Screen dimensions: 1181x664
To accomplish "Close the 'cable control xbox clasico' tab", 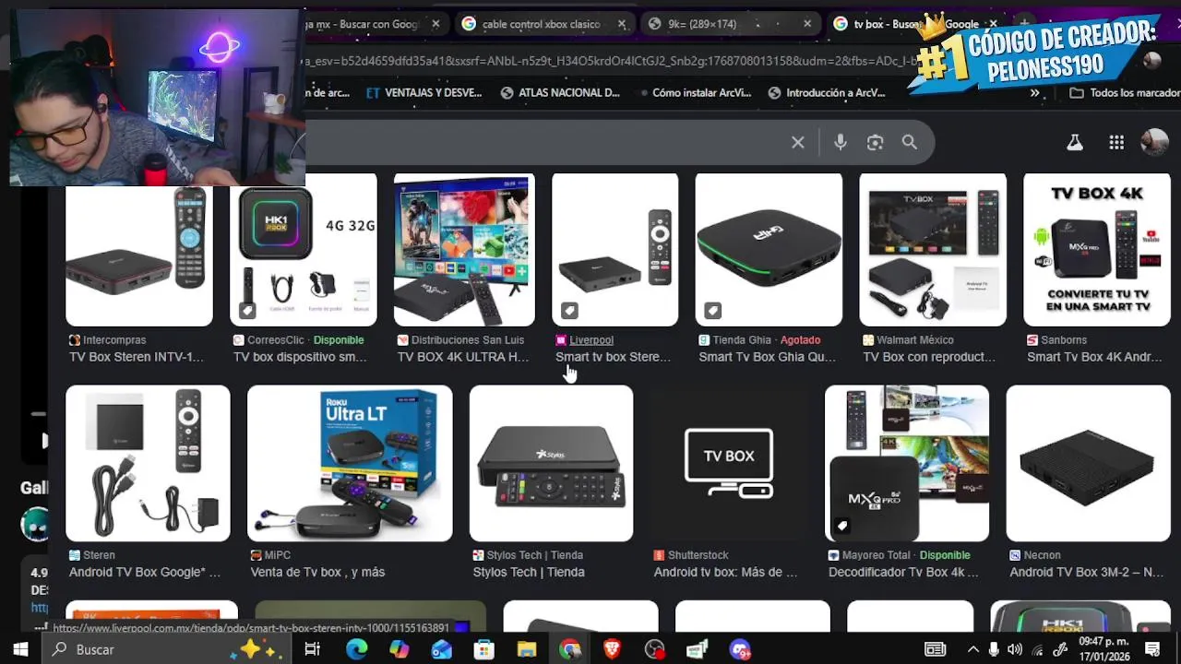I will (622, 24).
